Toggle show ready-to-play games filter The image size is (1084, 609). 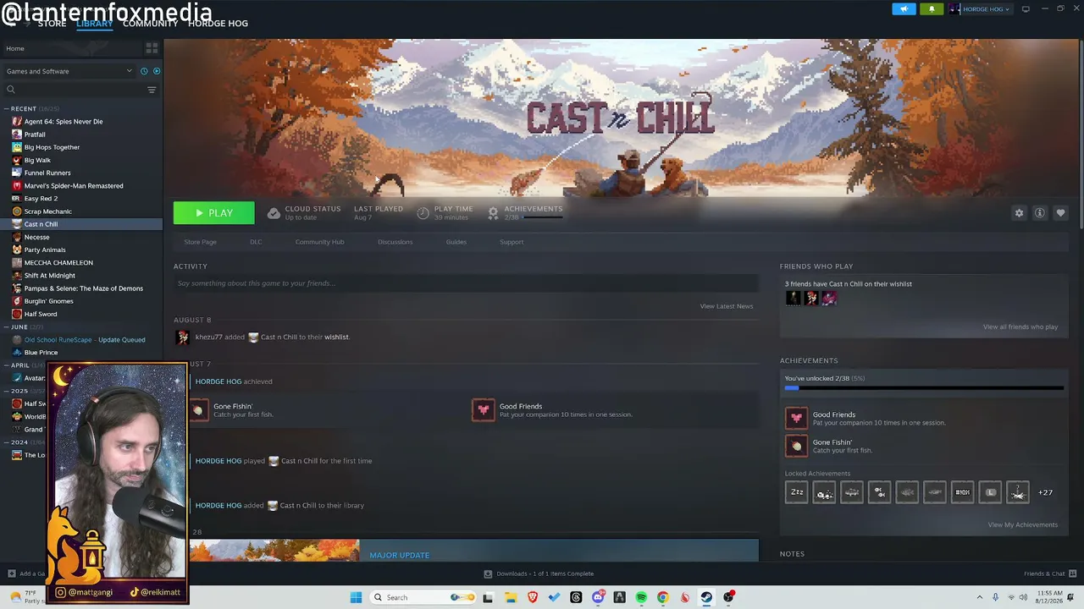click(x=157, y=71)
